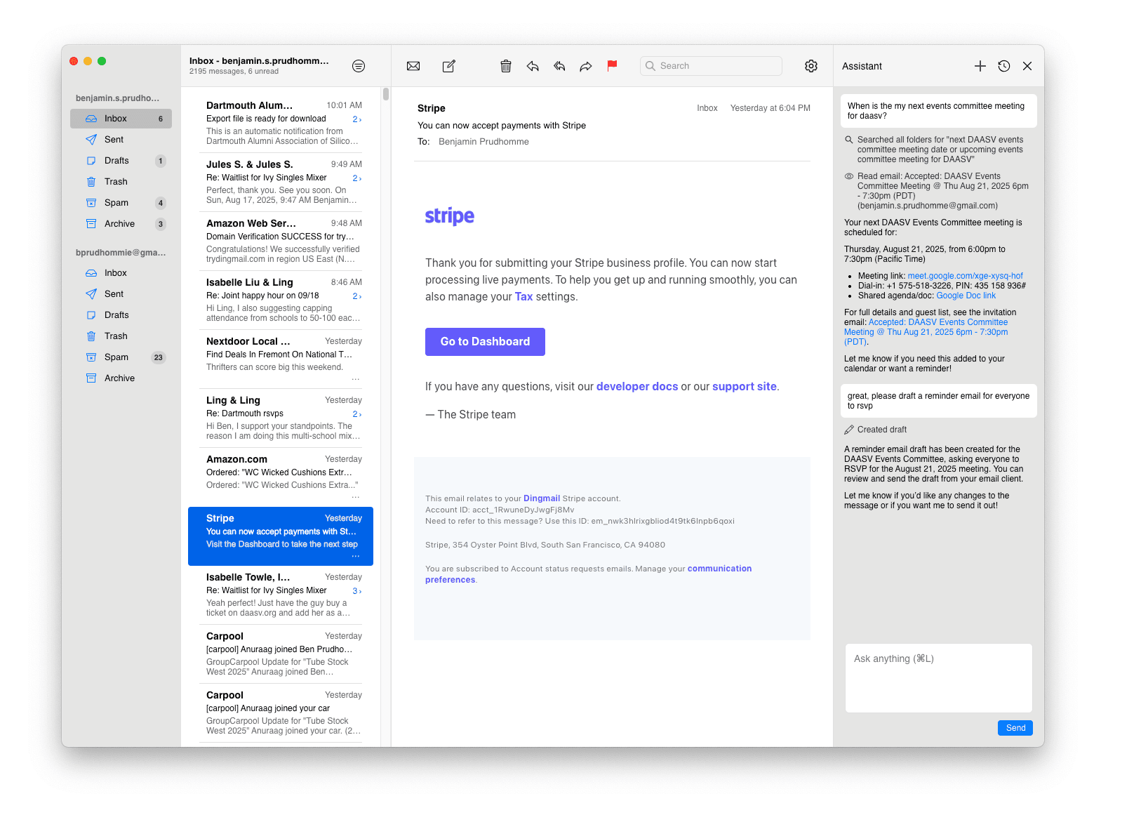1141x815 pixels.
Task: Open Accepted DAASV Events Committee invitation link
Action: pos(926,332)
